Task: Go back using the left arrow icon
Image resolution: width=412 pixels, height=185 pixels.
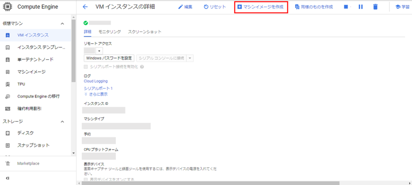Action: click(x=85, y=7)
